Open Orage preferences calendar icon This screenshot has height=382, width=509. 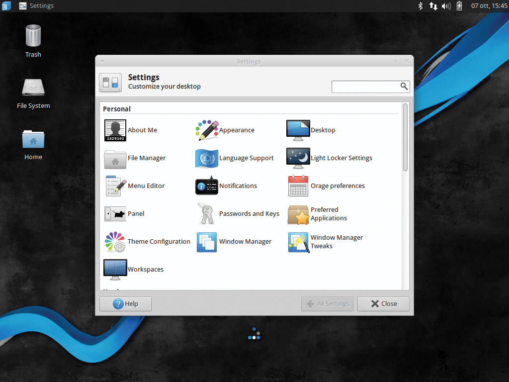(298, 186)
